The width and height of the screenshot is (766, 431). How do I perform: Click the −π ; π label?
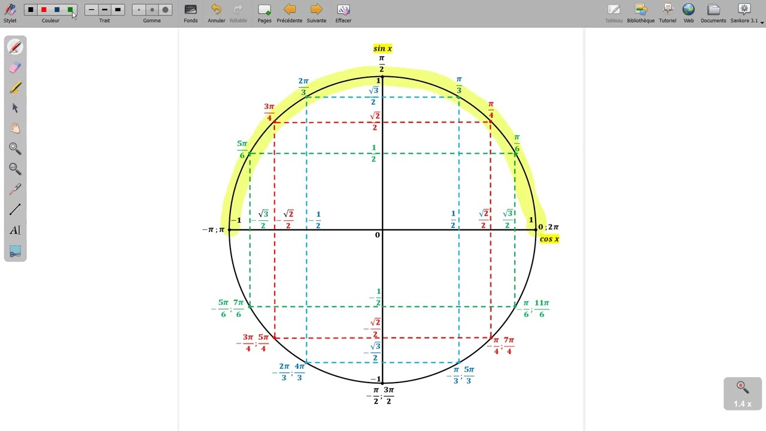click(x=214, y=229)
